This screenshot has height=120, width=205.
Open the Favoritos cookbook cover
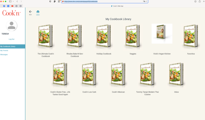[191, 36]
